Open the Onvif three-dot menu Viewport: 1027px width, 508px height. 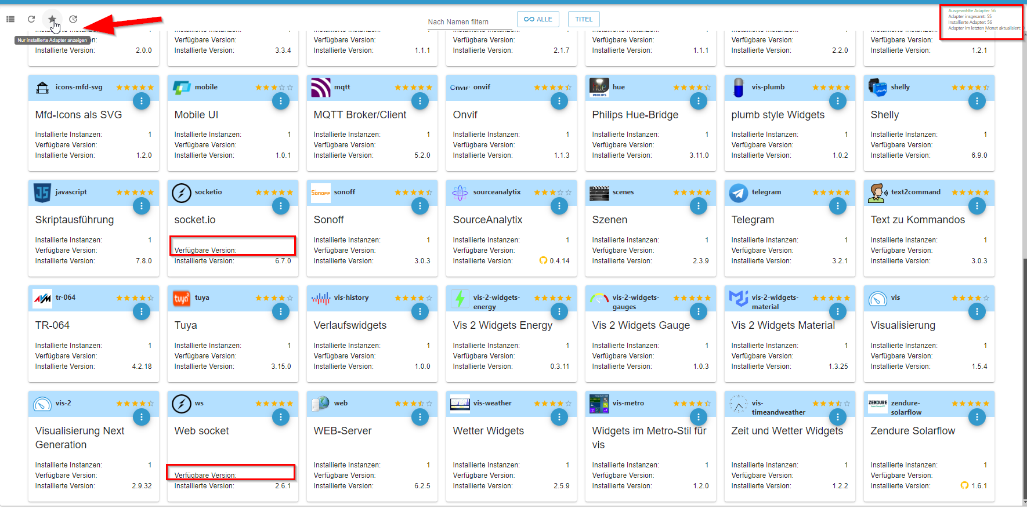[x=559, y=101]
